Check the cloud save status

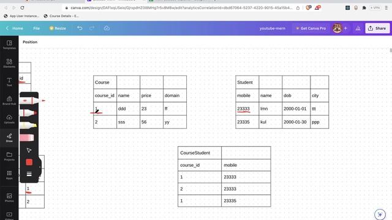107,28
